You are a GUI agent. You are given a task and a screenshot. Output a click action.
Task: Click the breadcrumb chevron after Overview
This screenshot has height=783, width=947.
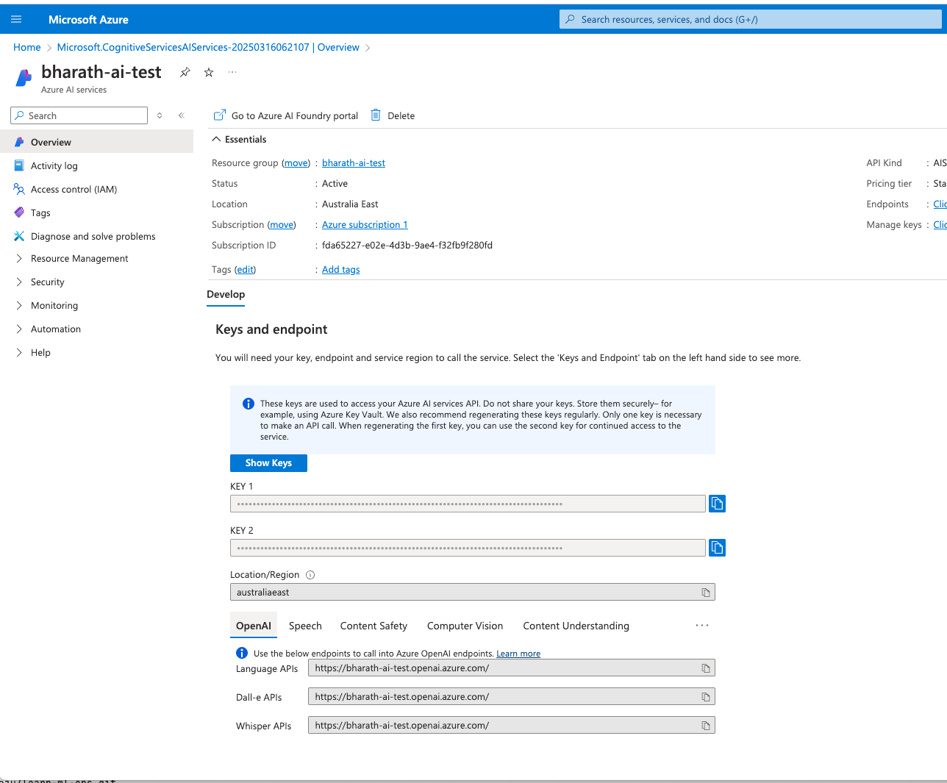coord(368,48)
